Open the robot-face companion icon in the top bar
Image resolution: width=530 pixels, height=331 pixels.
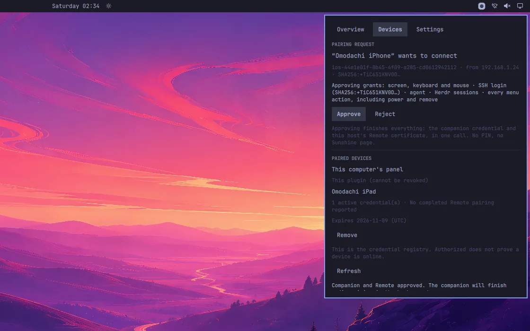(482, 6)
